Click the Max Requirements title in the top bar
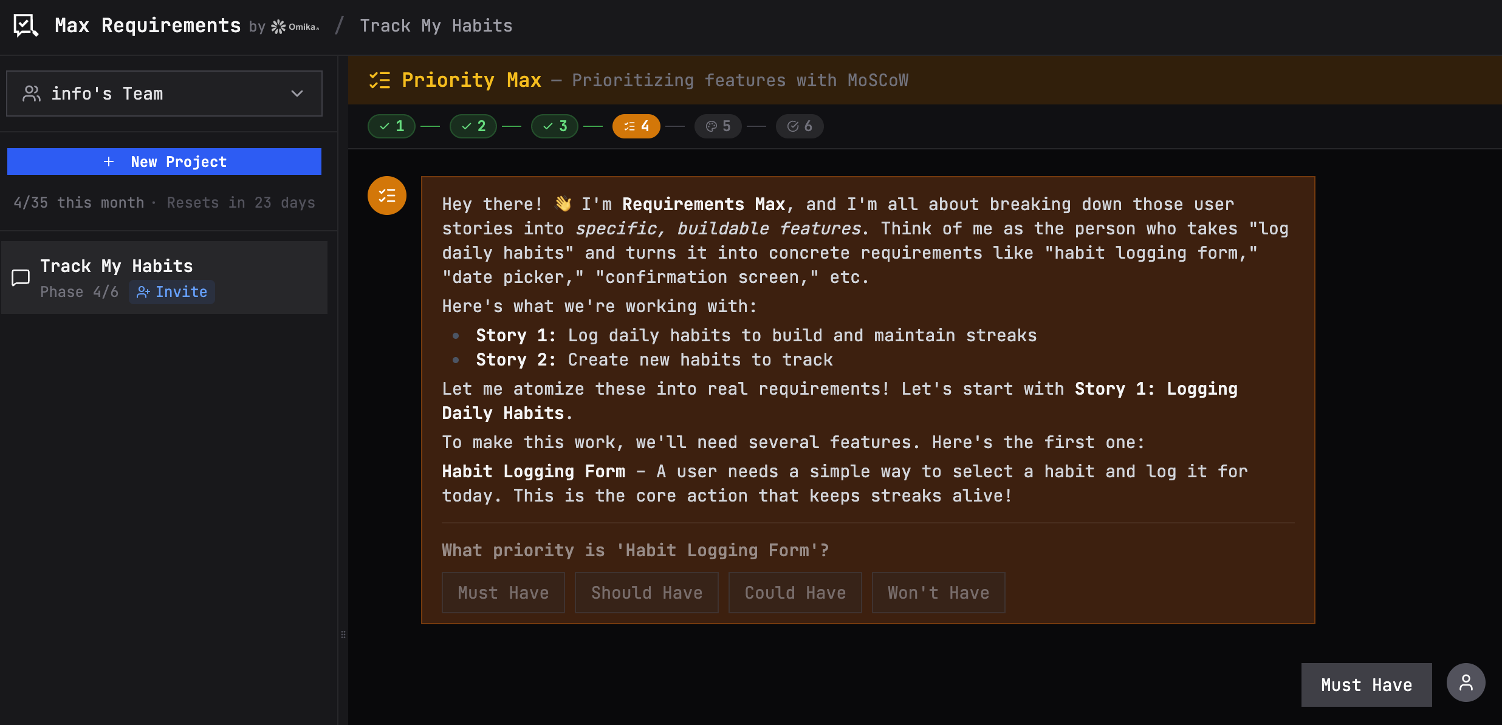 click(147, 25)
